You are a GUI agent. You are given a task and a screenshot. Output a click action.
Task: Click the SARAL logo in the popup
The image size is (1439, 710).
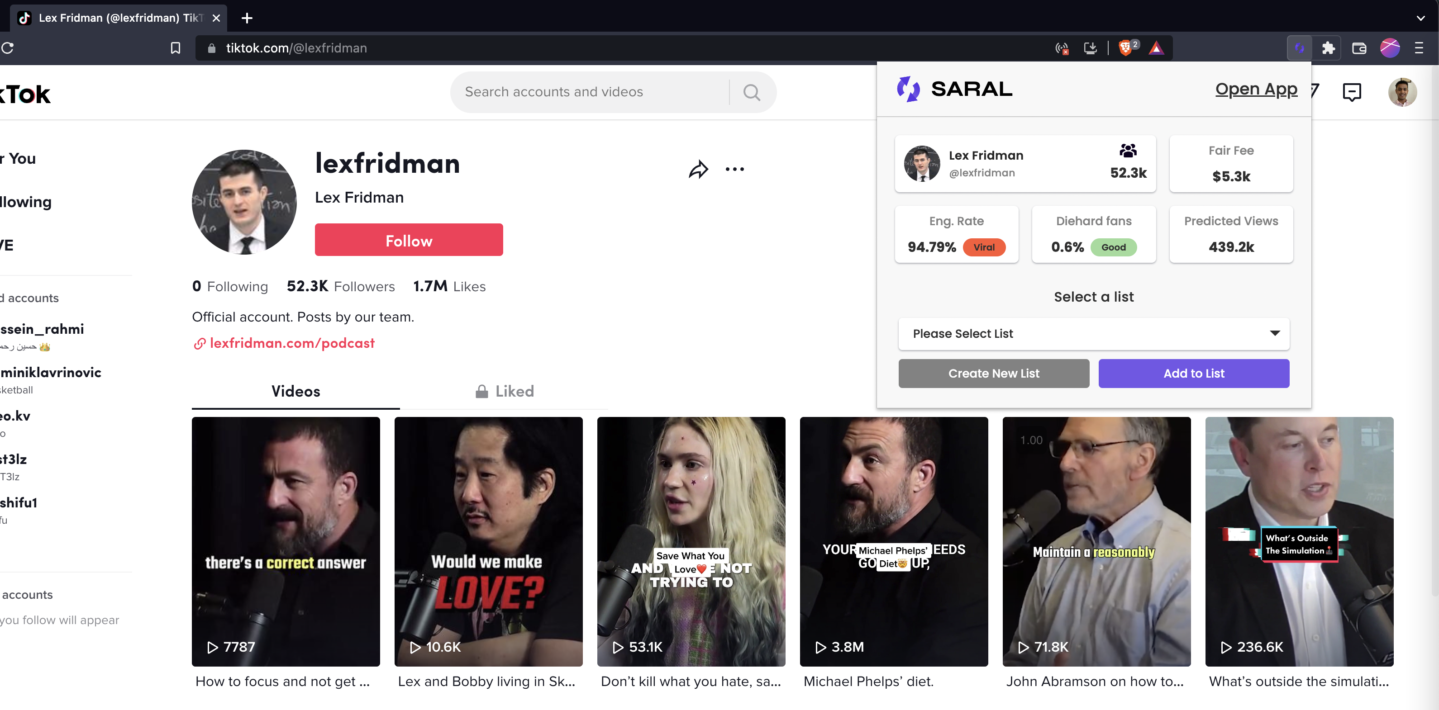click(x=955, y=89)
